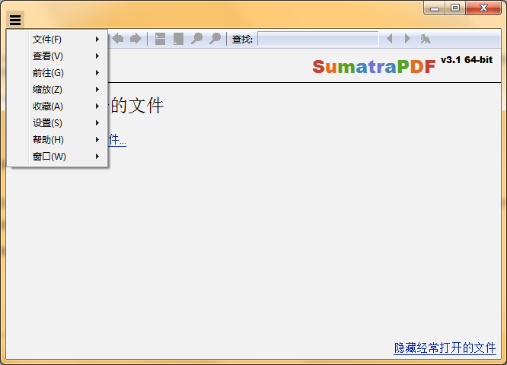Image resolution: width=507 pixels, height=365 pixels.
Task: Select continuous layout toolbar icon
Action: click(160, 39)
